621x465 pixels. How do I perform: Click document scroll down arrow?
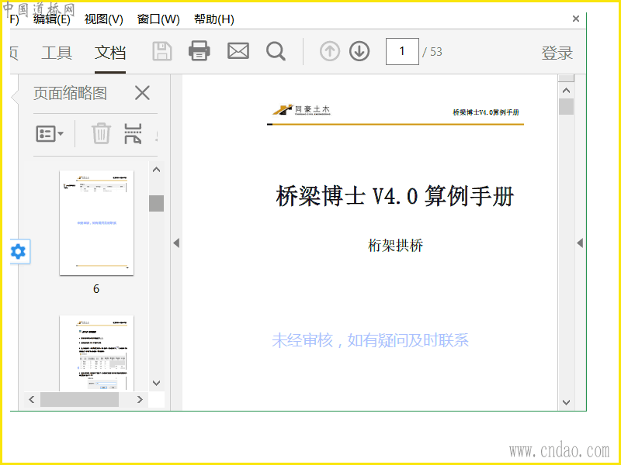tap(567, 402)
